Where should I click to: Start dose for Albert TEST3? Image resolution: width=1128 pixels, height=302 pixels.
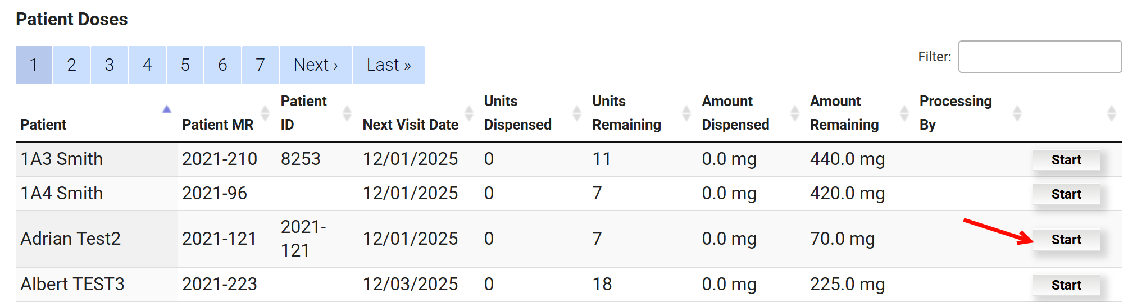click(x=1066, y=285)
